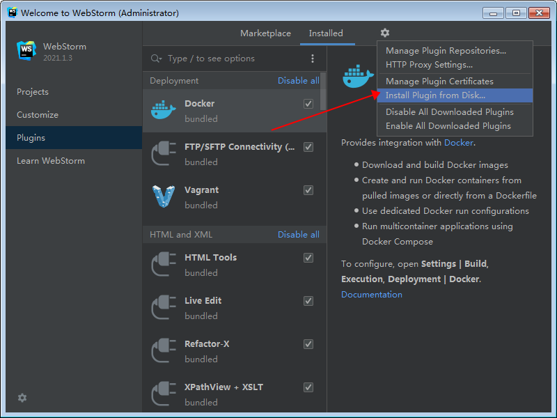The image size is (557, 418).
Task: Select the Vagrant plugin name
Action: click(x=201, y=189)
